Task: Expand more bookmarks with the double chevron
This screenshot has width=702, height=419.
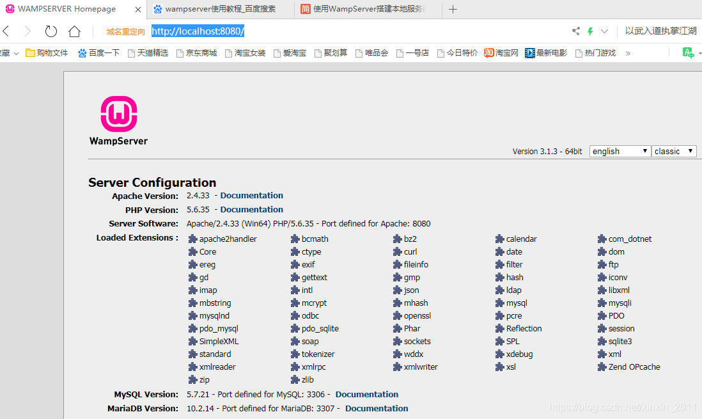Action: [628, 53]
